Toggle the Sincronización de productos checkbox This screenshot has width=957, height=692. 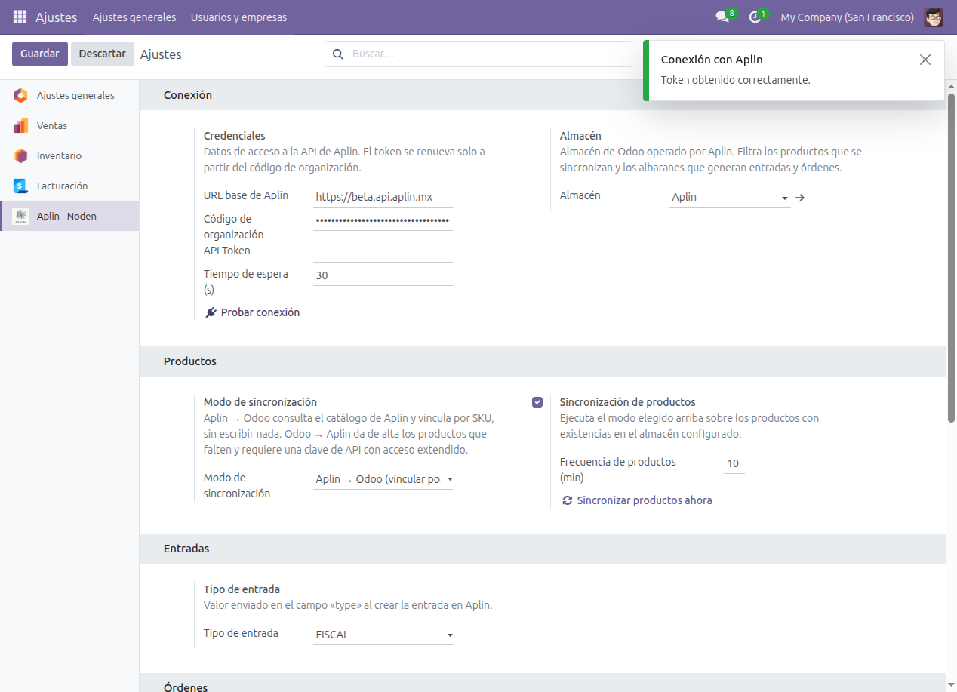coord(537,402)
